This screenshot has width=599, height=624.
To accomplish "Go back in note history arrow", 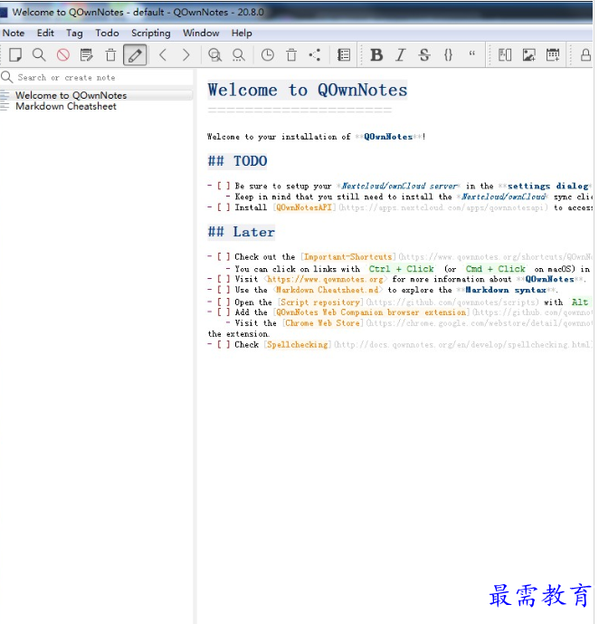I will point(163,55).
